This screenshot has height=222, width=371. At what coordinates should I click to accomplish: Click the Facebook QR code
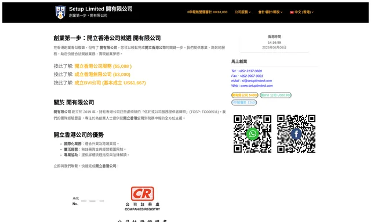[296, 134]
